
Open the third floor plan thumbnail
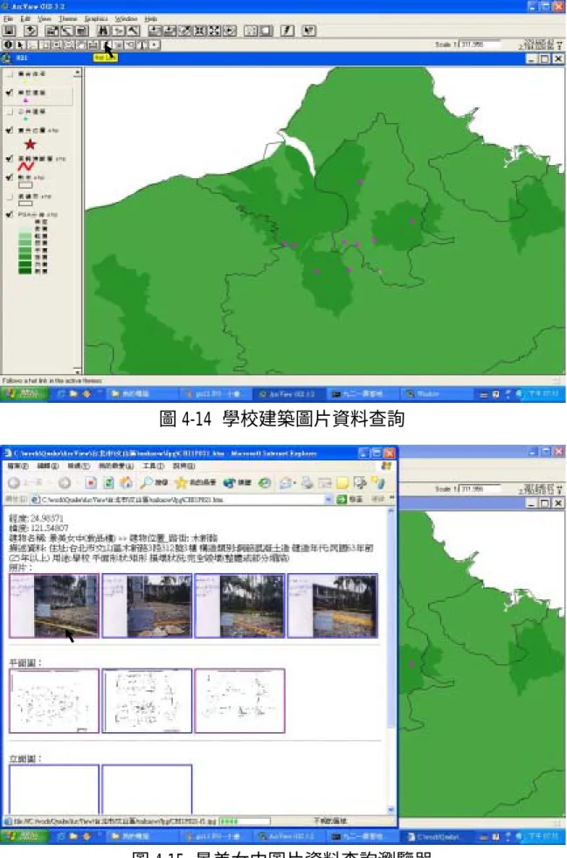239,701
